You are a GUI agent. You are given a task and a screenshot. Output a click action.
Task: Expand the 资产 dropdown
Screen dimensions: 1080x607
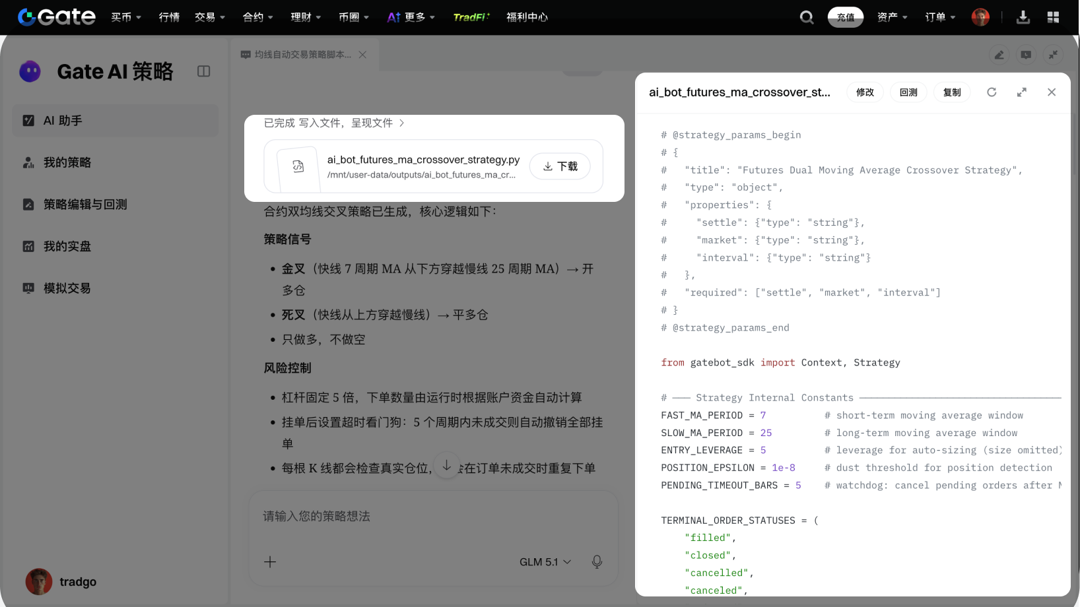coord(893,17)
